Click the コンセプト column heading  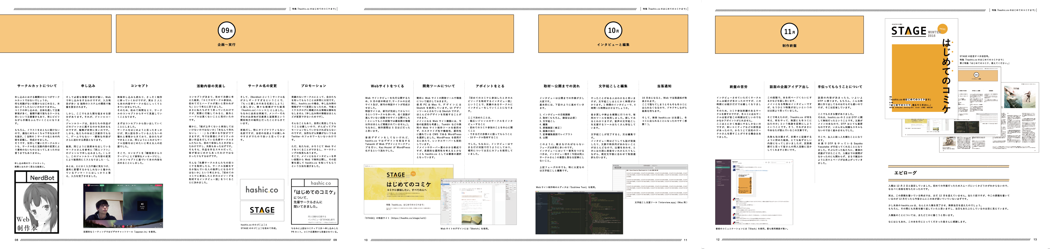(139, 86)
